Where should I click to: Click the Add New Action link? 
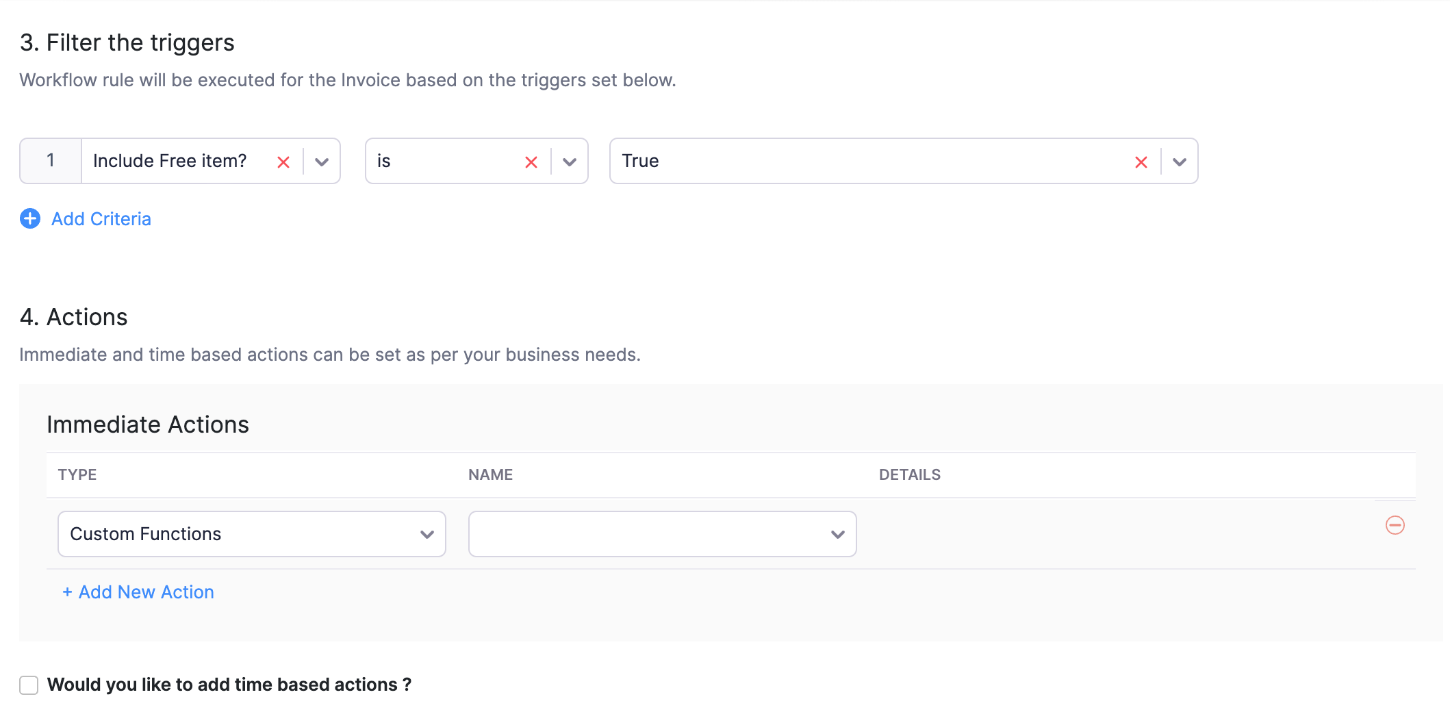pyautogui.click(x=138, y=592)
